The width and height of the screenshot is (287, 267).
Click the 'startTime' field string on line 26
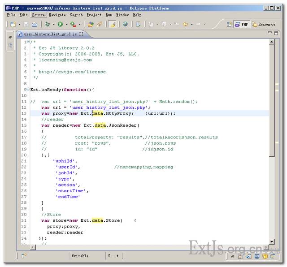(70, 191)
